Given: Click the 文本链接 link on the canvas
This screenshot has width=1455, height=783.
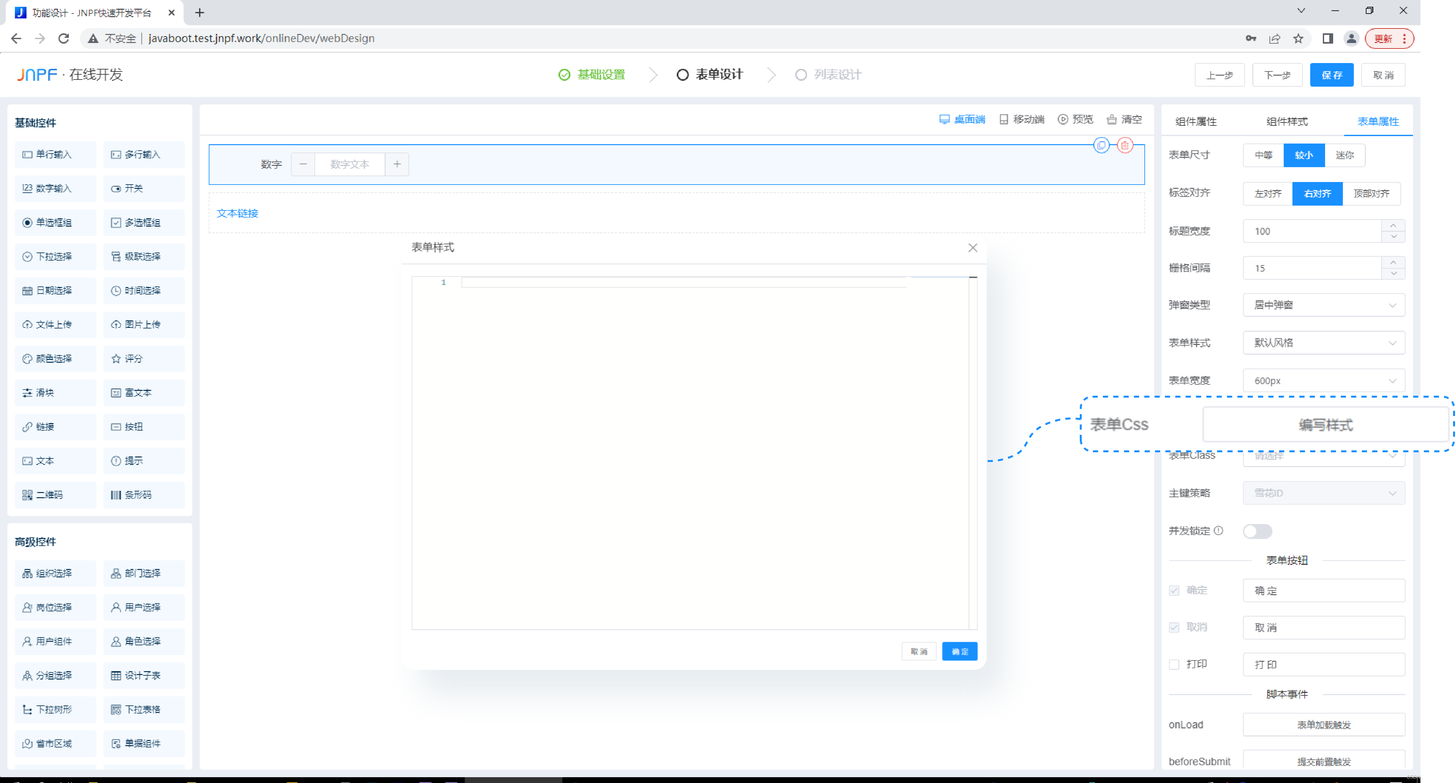Looking at the screenshot, I should 238,214.
